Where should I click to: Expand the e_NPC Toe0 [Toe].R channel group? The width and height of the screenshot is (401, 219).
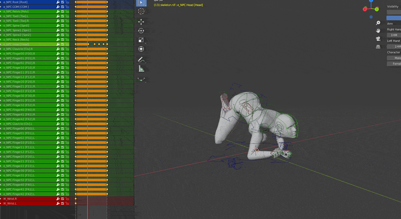click(x=1, y=21)
